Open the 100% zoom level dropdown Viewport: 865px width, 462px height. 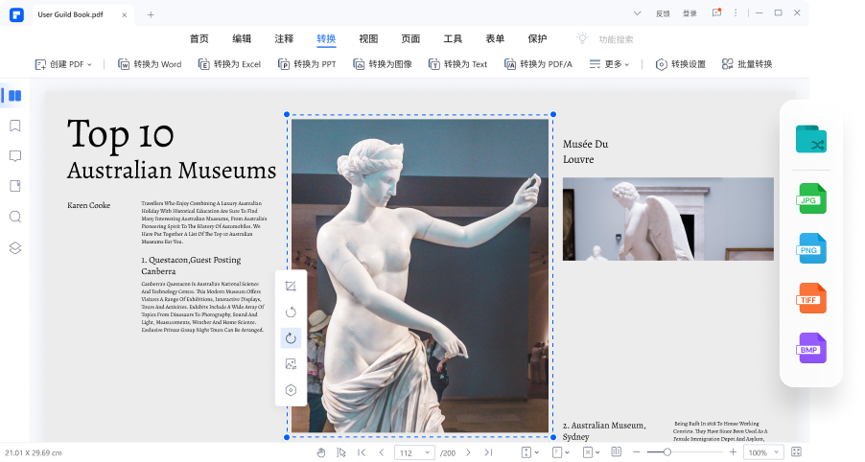763,452
